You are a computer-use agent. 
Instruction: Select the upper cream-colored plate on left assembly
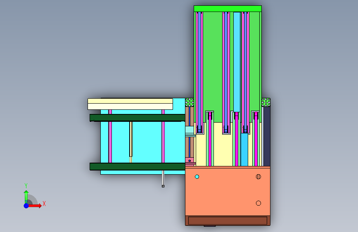(130, 101)
